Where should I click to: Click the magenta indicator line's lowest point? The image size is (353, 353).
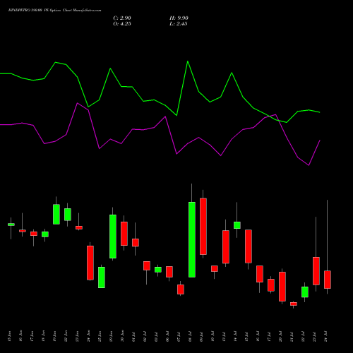pyautogui.click(x=309, y=165)
